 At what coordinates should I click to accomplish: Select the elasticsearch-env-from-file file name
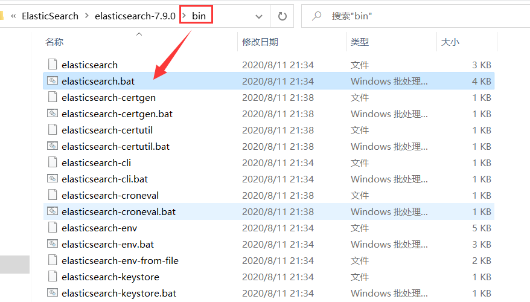[120, 260]
